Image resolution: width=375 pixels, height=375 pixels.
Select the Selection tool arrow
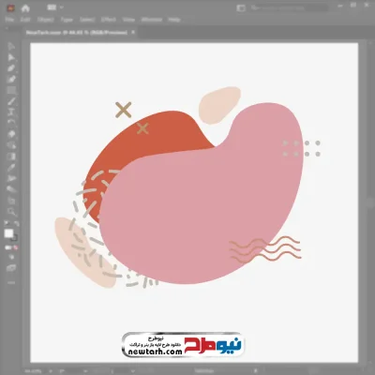pyautogui.click(x=11, y=47)
